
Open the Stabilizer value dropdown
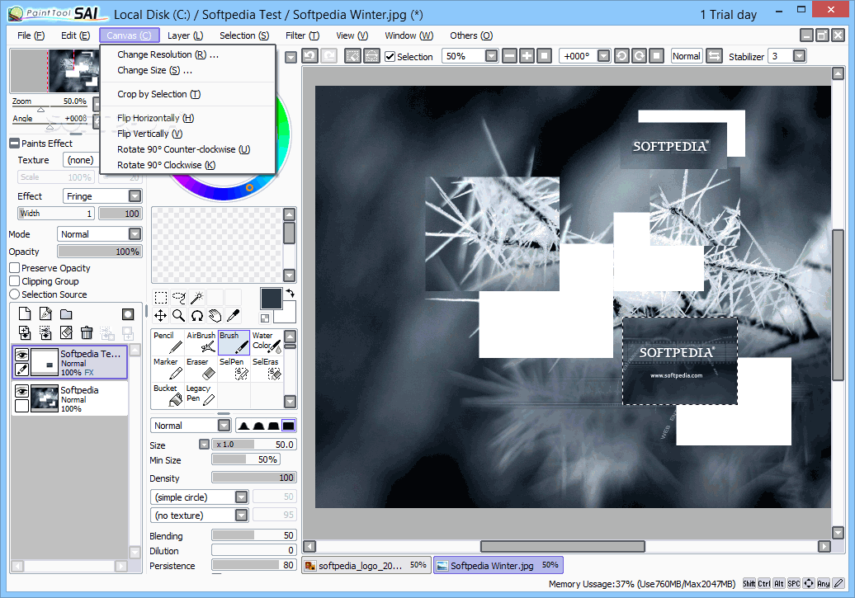tap(799, 55)
